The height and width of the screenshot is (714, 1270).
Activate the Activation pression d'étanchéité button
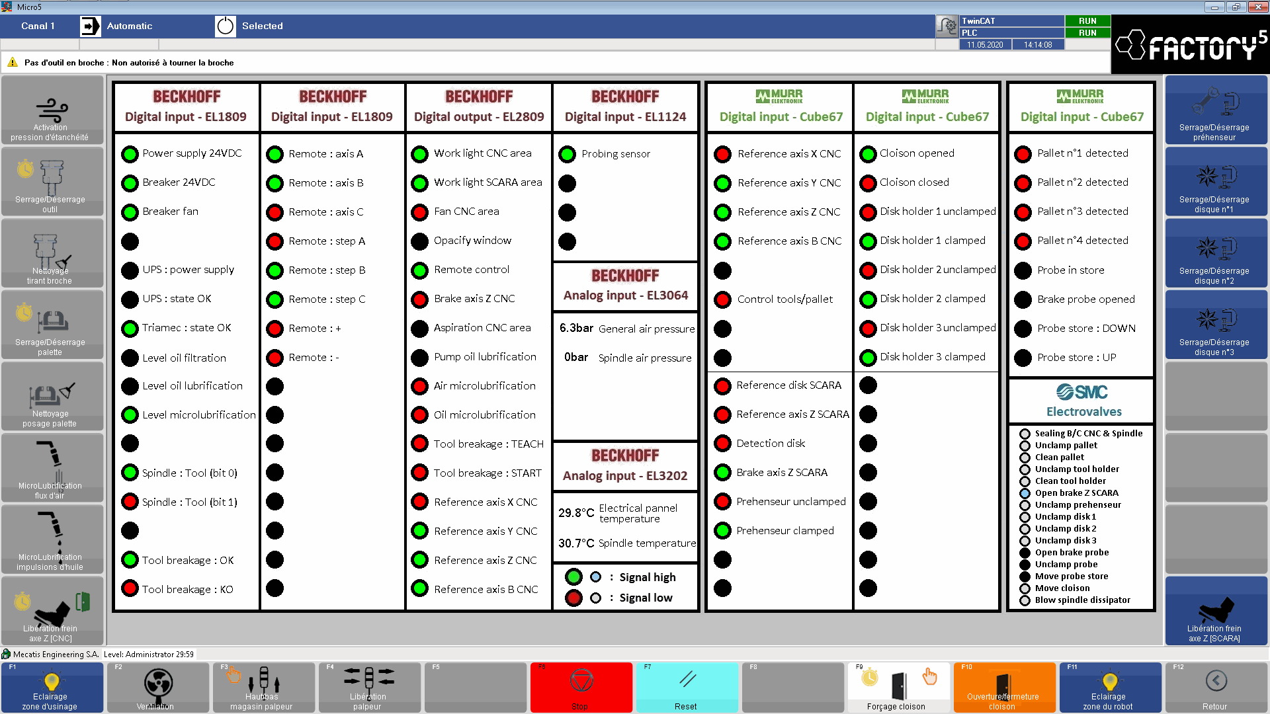point(52,110)
